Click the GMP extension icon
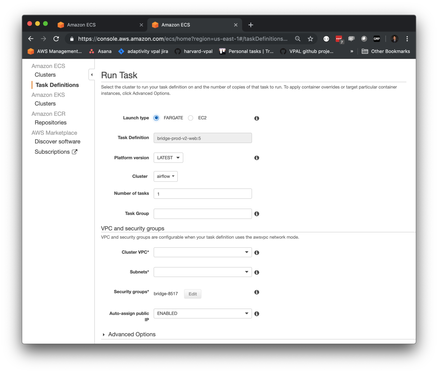The image size is (438, 373). click(377, 39)
